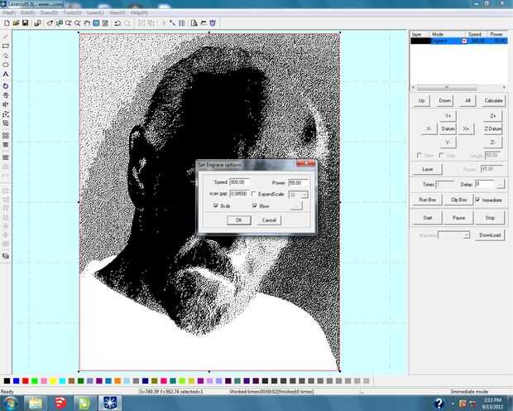This screenshot has height=411, width=513.
Task: Open the Tools menu
Action: pos(72,12)
